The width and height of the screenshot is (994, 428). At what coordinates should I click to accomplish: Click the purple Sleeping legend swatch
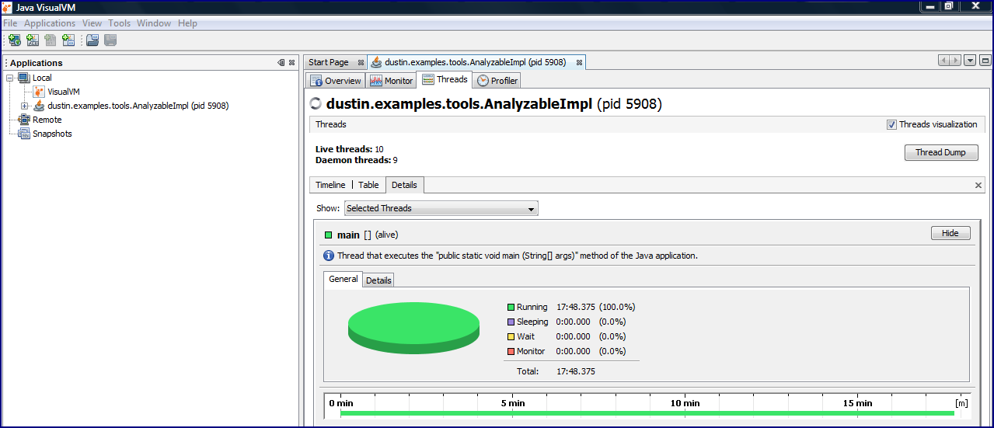[511, 322]
